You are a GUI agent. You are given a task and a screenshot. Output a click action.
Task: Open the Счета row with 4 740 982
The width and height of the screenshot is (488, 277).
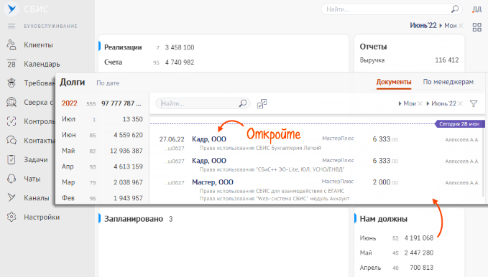click(149, 62)
